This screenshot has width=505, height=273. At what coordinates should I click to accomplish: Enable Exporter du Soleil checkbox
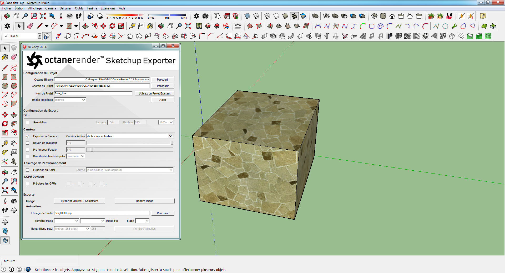point(28,170)
